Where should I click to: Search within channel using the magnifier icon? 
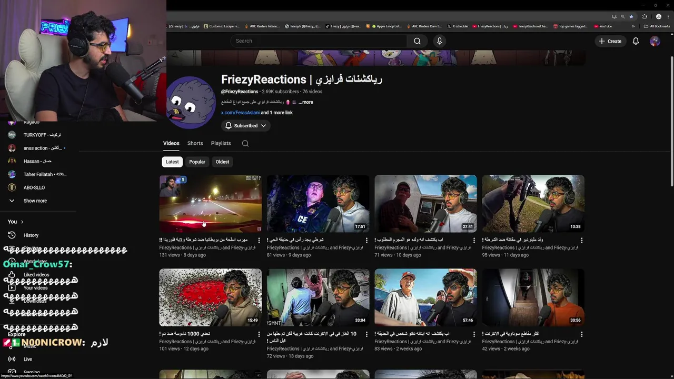click(245, 143)
